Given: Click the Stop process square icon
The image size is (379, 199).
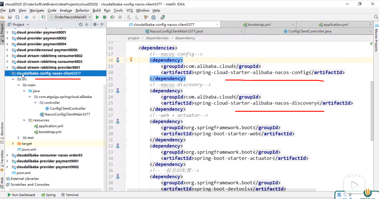Looking at the screenshot, I should [x=120, y=17].
